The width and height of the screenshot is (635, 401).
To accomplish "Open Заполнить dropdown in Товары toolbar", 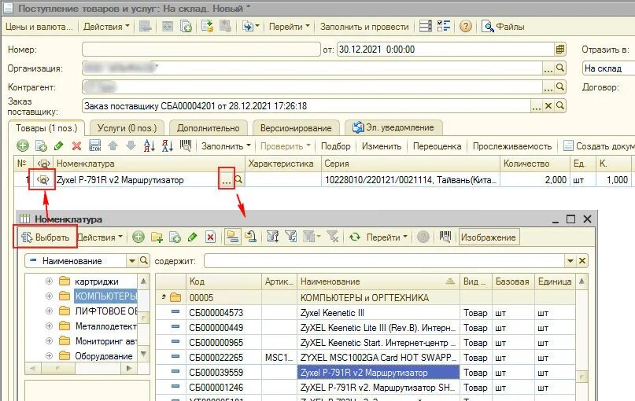I will point(226,146).
